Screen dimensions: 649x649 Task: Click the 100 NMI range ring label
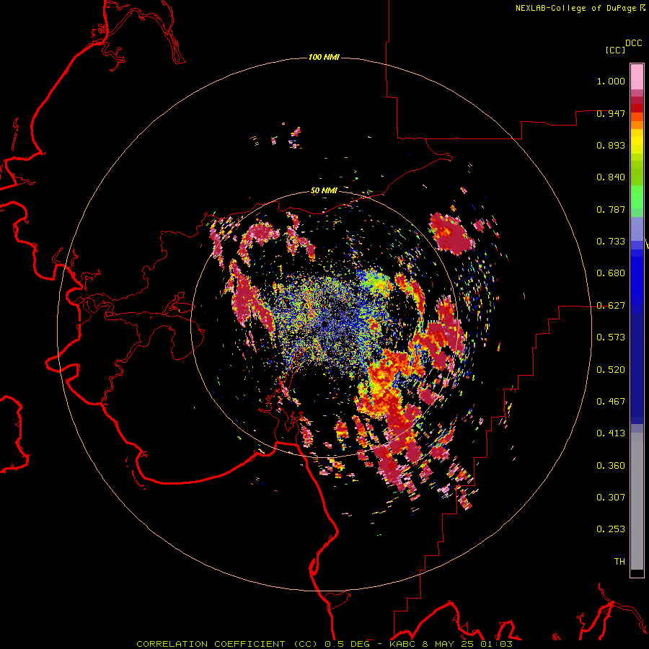point(324,57)
